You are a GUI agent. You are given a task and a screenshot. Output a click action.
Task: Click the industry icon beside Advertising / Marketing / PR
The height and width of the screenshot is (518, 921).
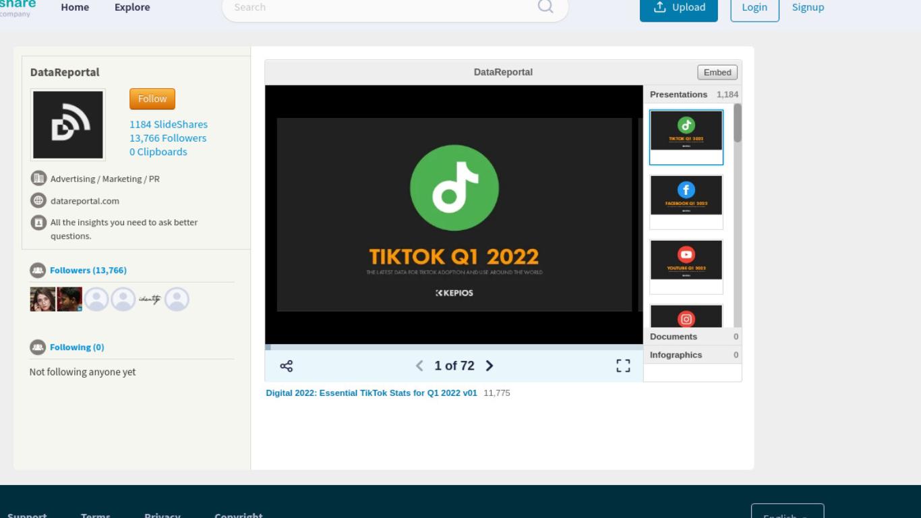(x=38, y=178)
